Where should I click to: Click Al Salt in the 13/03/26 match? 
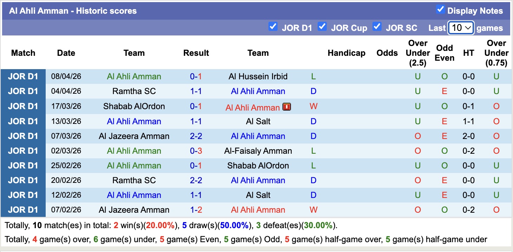[258, 121]
